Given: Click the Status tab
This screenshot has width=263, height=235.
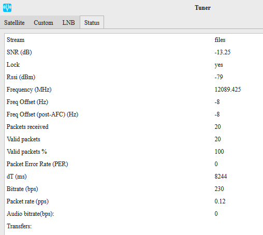Looking at the screenshot, I should tap(92, 23).
